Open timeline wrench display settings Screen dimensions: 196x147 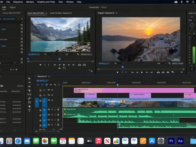tap(55, 85)
